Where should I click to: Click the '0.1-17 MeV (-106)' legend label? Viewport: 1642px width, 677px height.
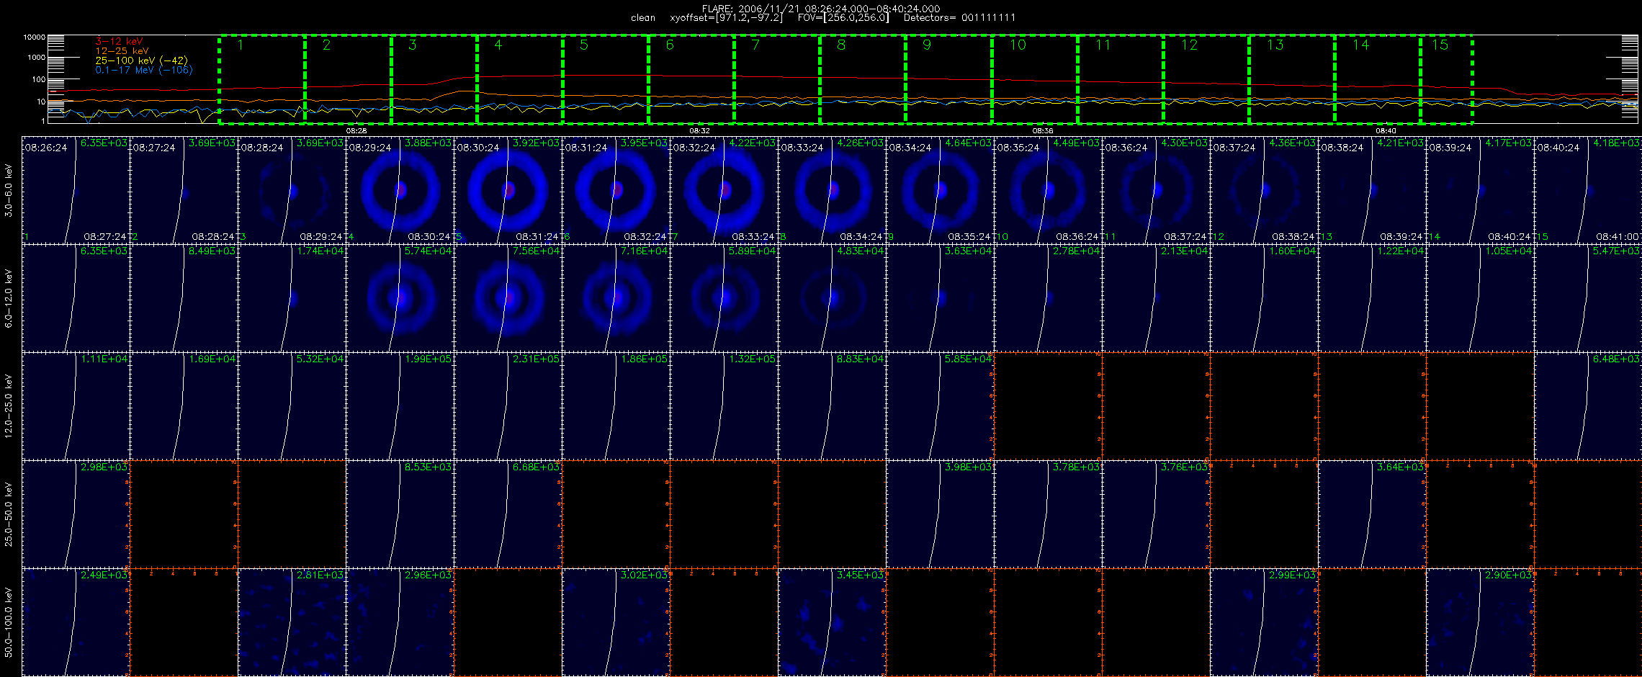click(x=144, y=70)
